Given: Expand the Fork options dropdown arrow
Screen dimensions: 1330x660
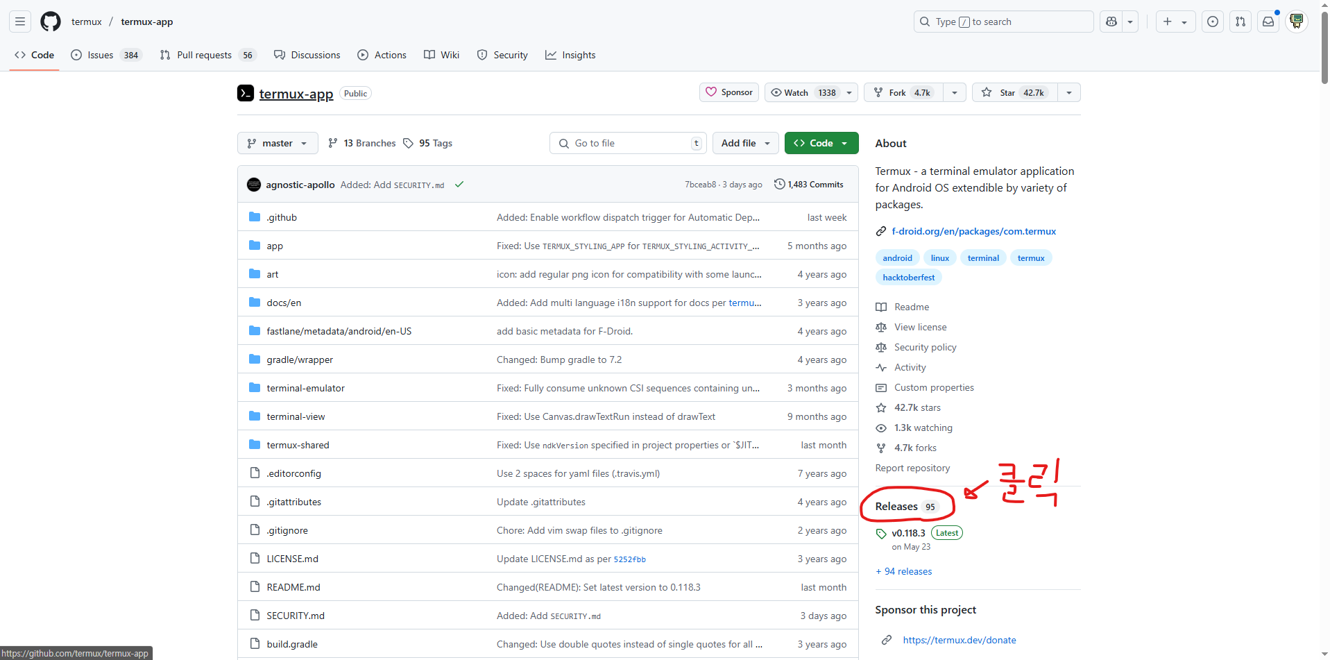Looking at the screenshot, I should coord(955,92).
